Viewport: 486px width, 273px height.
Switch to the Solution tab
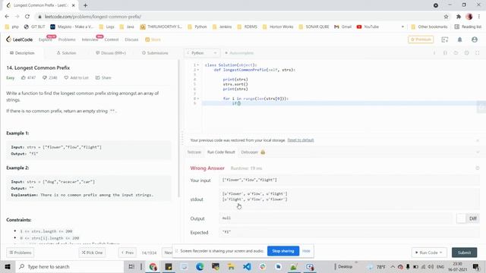pyautogui.click(x=66, y=53)
